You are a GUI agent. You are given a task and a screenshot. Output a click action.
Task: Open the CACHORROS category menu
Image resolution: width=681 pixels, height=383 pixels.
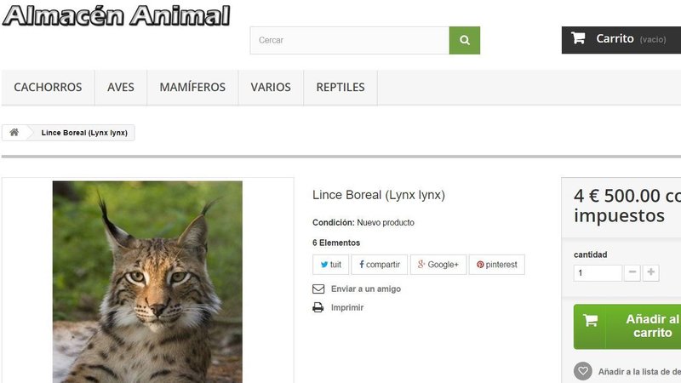click(49, 88)
